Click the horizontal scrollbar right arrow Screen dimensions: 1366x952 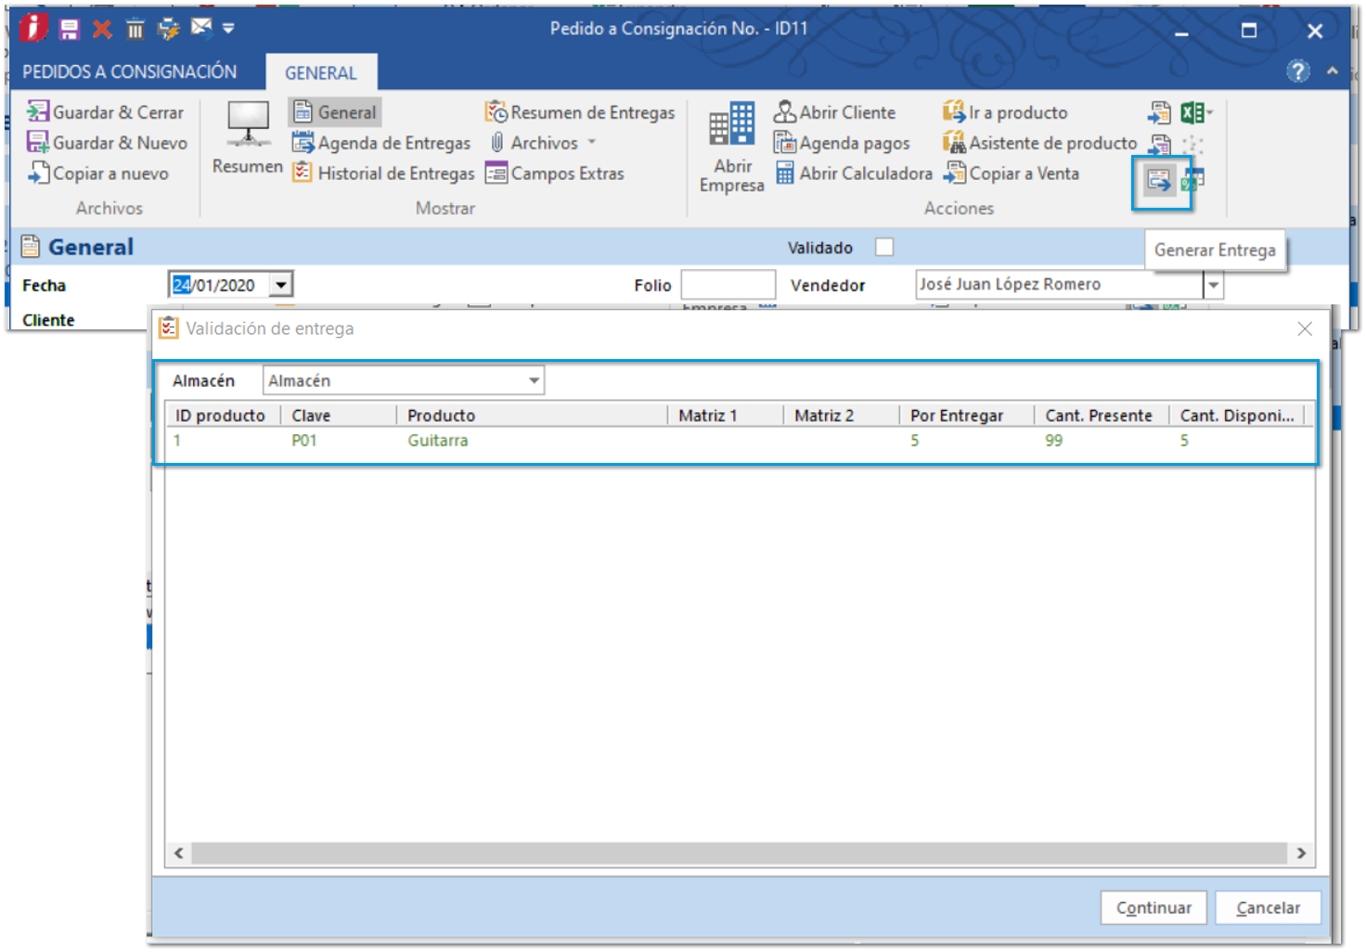click(1301, 853)
